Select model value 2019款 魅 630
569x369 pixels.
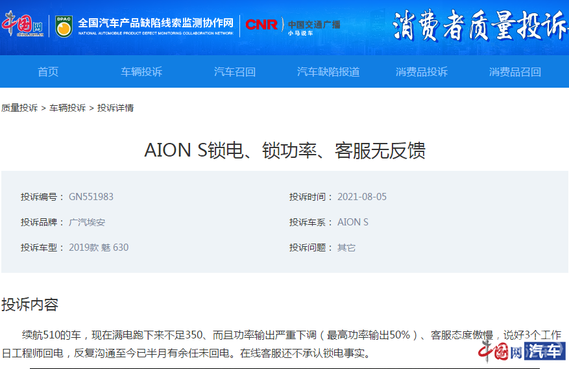(99, 248)
